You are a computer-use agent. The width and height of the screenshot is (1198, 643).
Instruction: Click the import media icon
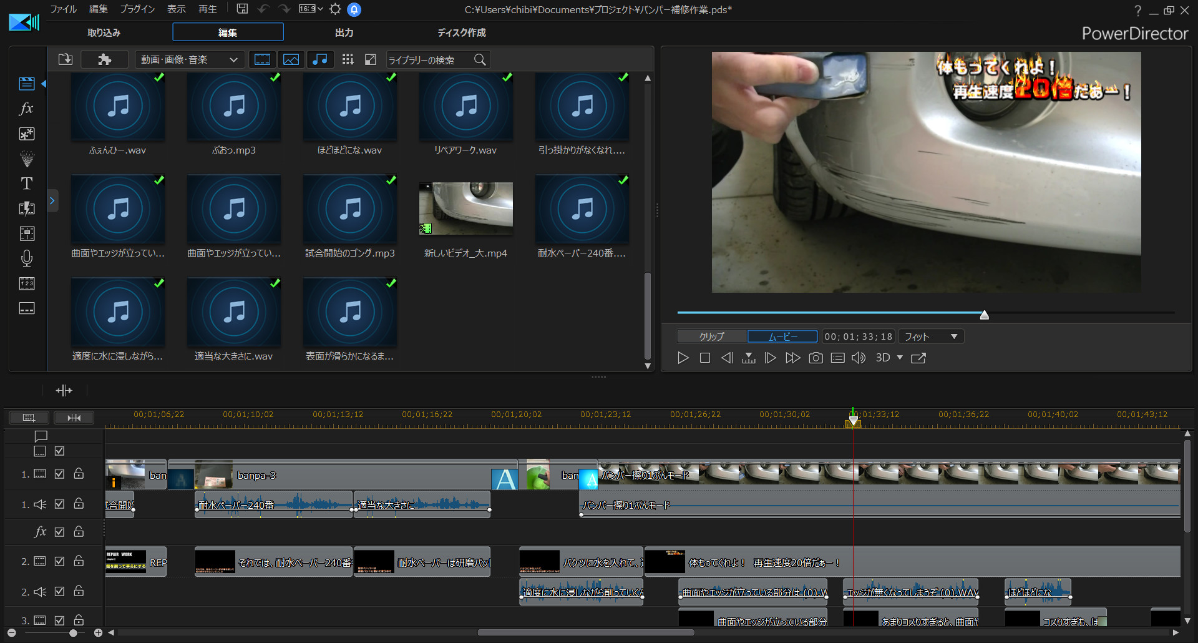coord(66,59)
